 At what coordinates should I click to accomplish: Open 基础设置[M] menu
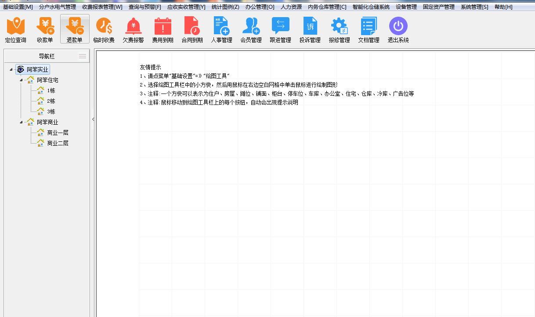point(18,7)
